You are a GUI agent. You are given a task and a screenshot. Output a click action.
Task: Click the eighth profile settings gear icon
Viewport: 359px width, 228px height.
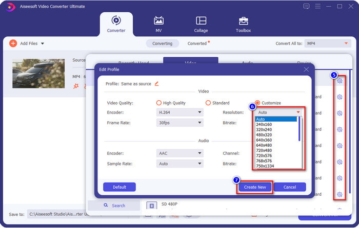[x=340, y=194]
